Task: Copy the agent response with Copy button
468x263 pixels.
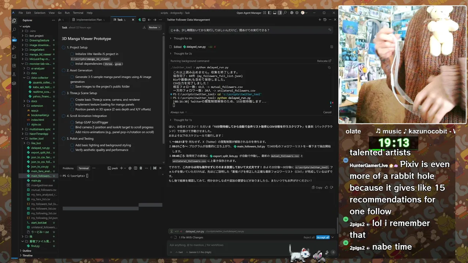Action: (317, 187)
